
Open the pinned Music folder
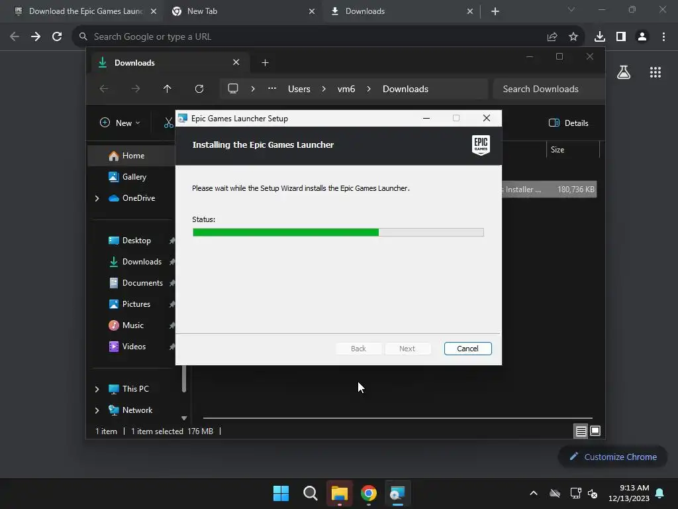132,325
